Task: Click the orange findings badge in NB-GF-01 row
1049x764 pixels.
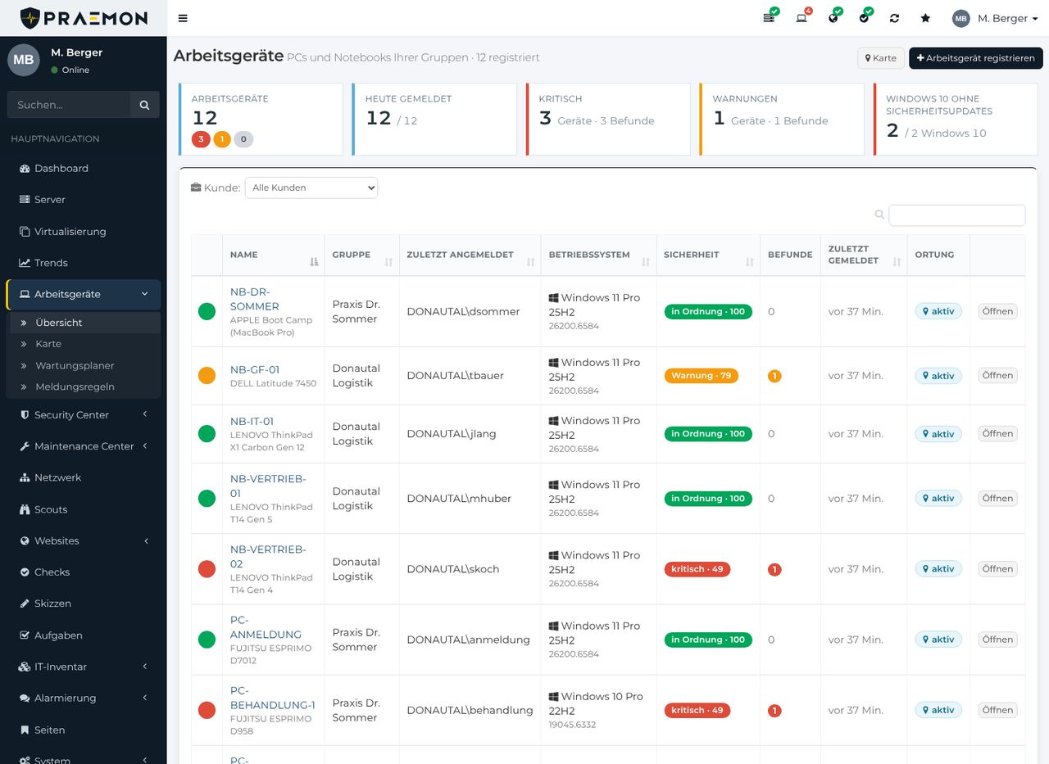Action: tap(774, 376)
